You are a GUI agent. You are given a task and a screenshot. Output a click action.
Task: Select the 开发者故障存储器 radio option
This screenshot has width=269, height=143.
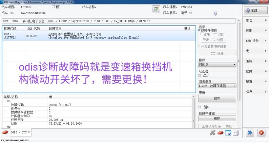click(x=199, y=46)
